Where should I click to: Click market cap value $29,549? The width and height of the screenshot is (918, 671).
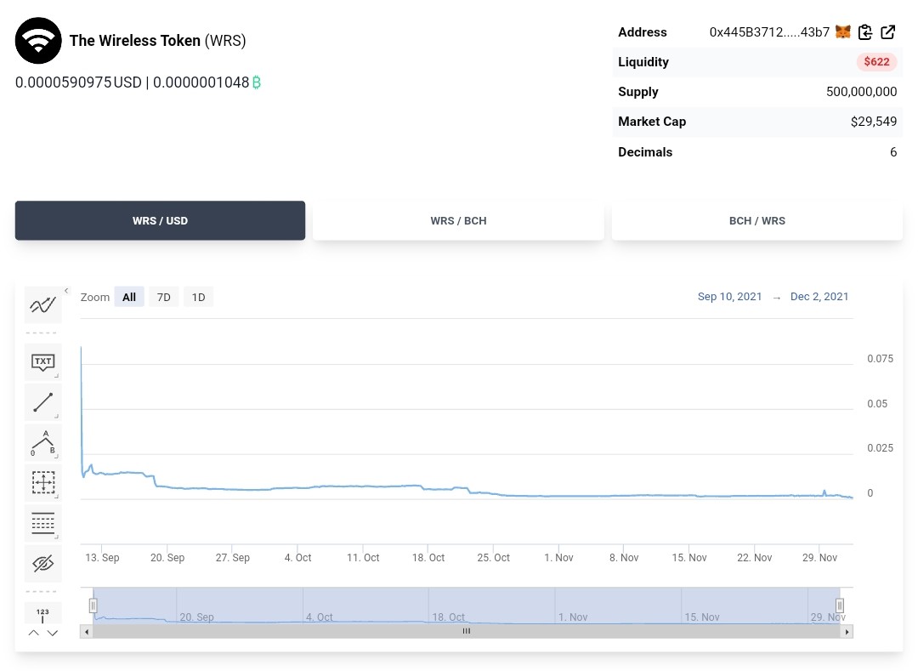click(874, 122)
